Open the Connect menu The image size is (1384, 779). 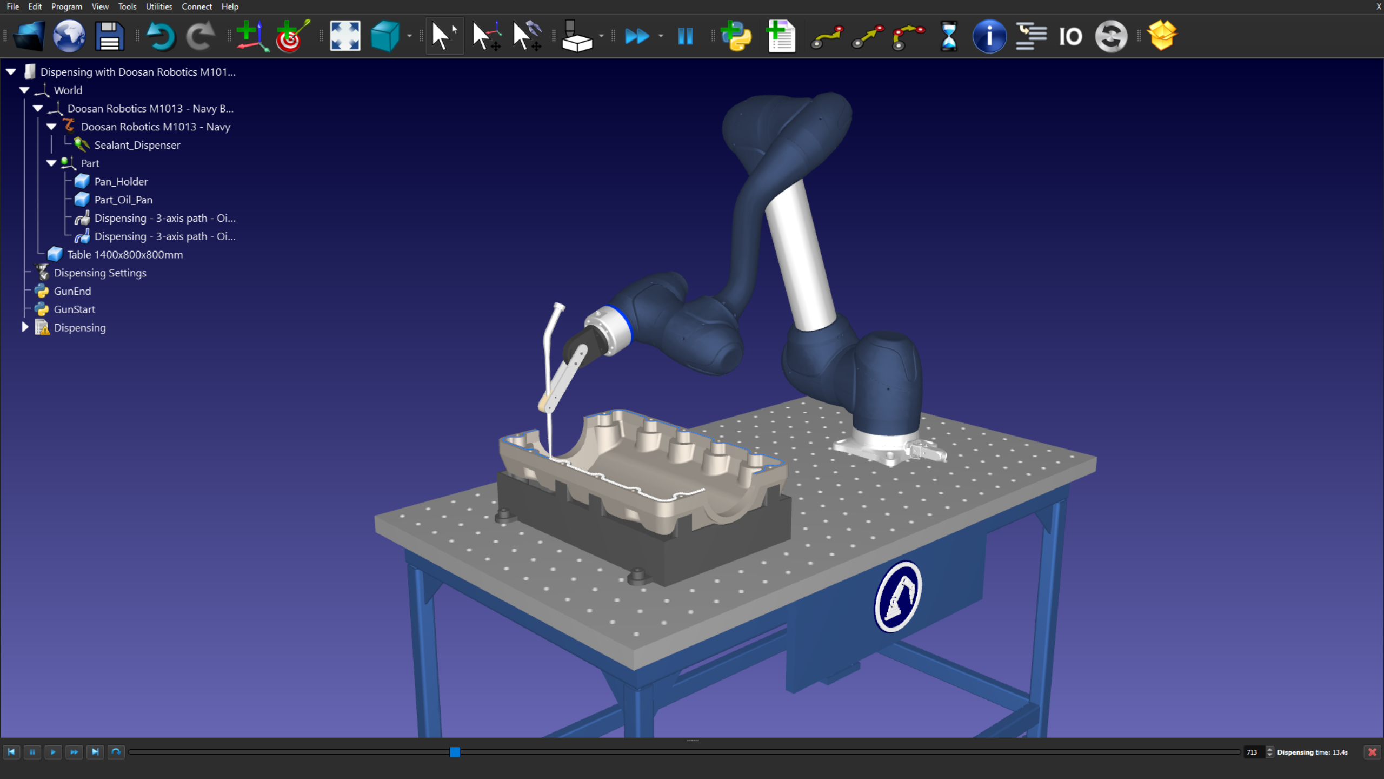pos(196,6)
